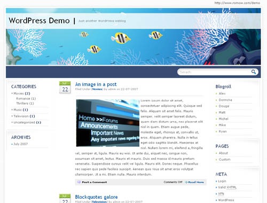Image resolution: width=267 pixels, height=203 pixels.
Task: Visit Donncha in the Blogroll
Action: point(225,100)
